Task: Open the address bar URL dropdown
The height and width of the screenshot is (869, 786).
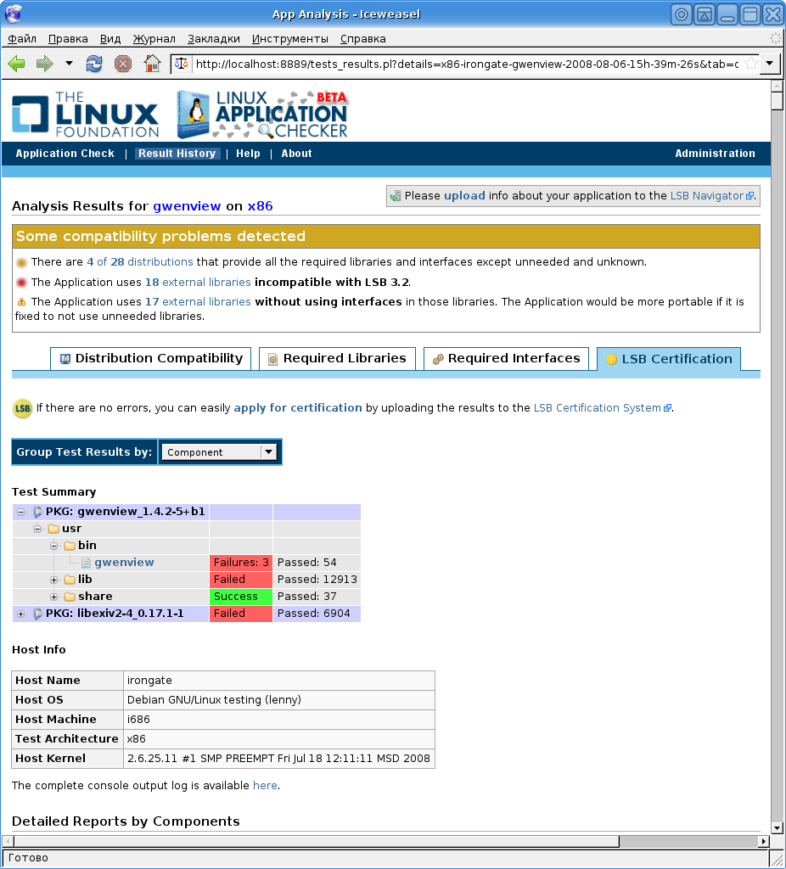Action: point(769,64)
